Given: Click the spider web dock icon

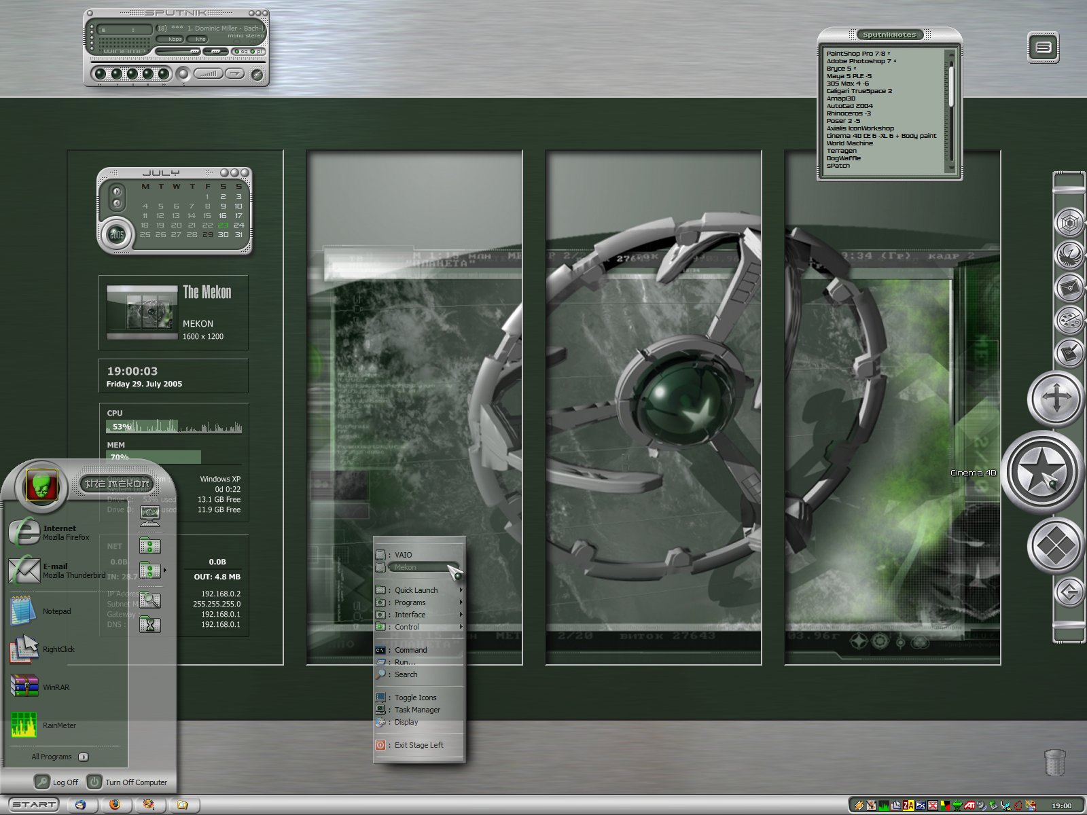Looking at the screenshot, I should [1069, 223].
